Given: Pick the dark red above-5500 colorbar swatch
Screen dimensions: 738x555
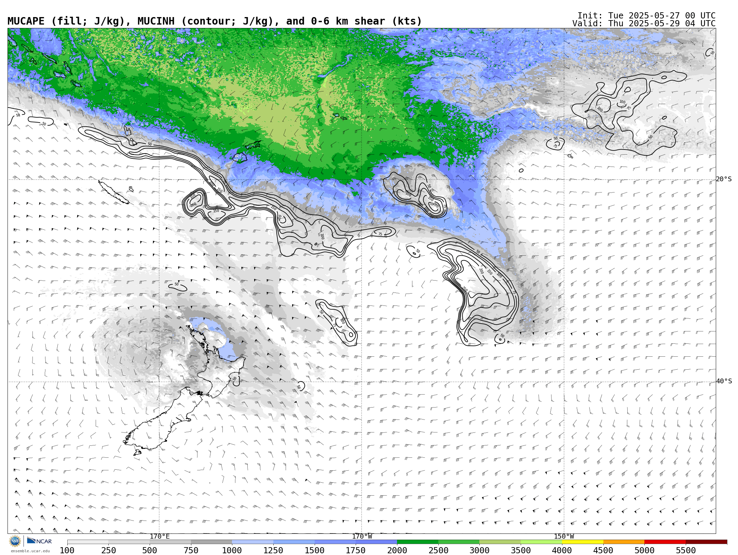Looking at the screenshot, I should pos(706,542).
